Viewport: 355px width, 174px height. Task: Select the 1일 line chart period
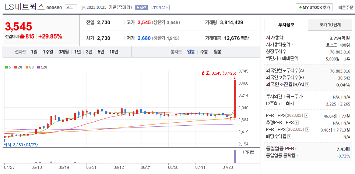click(x=34, y=52)
